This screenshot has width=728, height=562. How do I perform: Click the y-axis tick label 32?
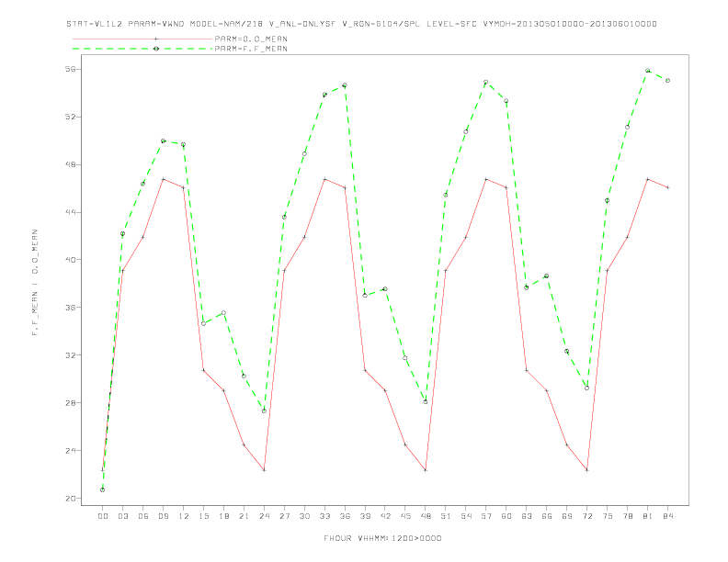pyautogui.click(x=73, y=355)
